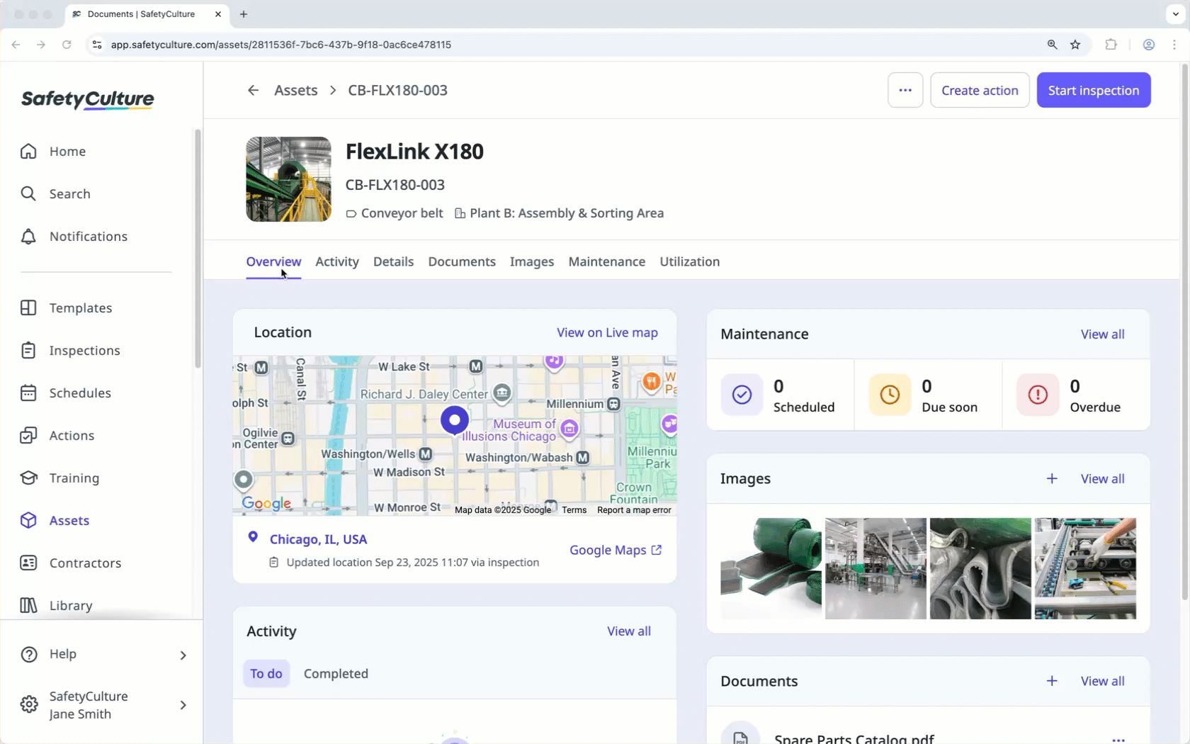Click the sidebar vertical scrollbar
Image resolution: width=1190 pixels, height=744 pixels.
click(198, 248)
